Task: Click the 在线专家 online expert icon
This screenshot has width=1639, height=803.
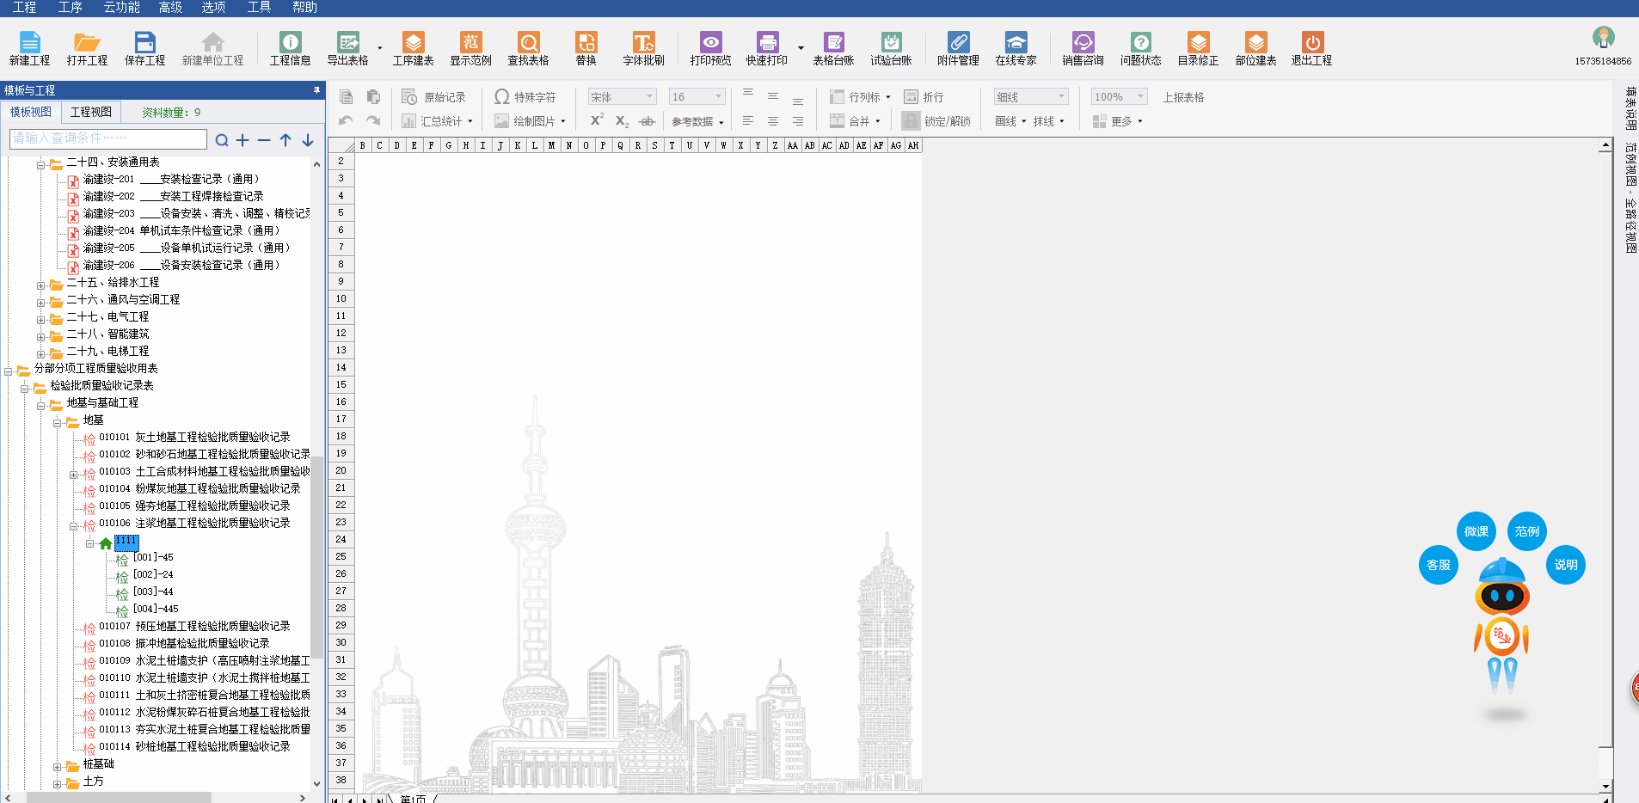Action: coord(1016,48)
